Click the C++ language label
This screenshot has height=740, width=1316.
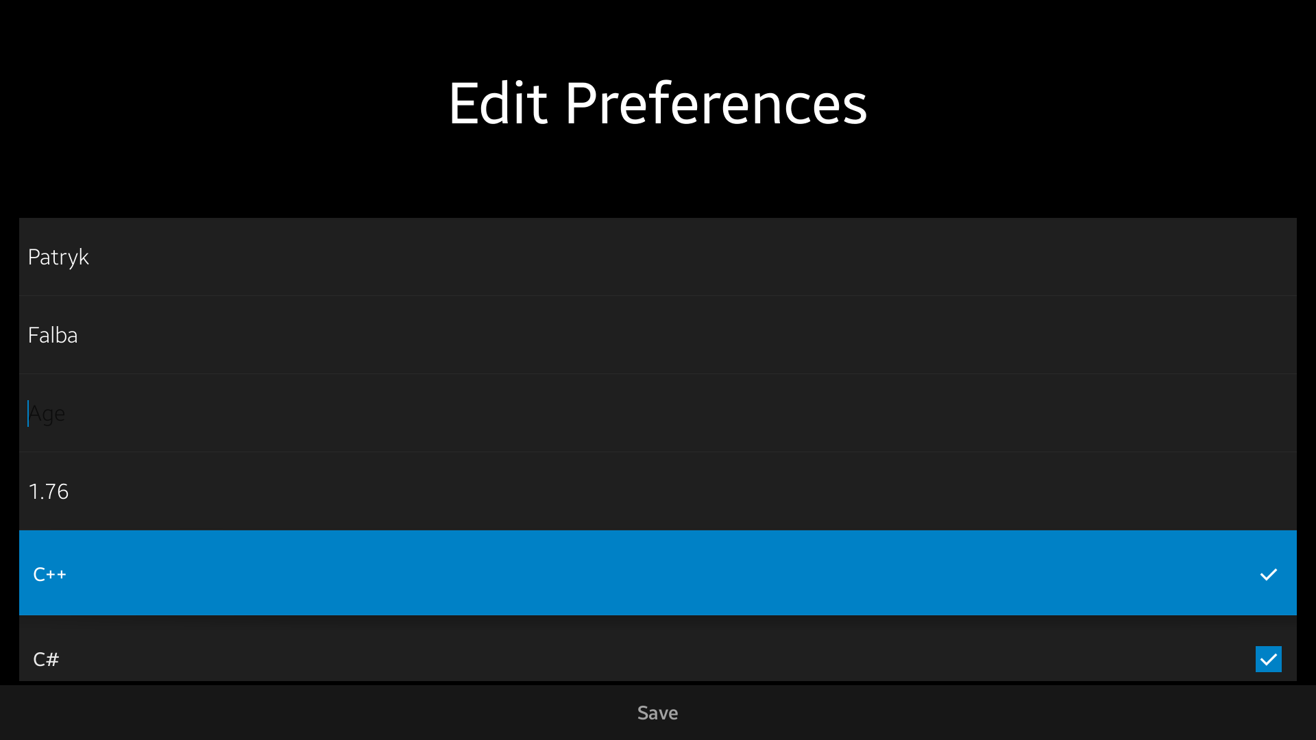(x=50, y=574)
